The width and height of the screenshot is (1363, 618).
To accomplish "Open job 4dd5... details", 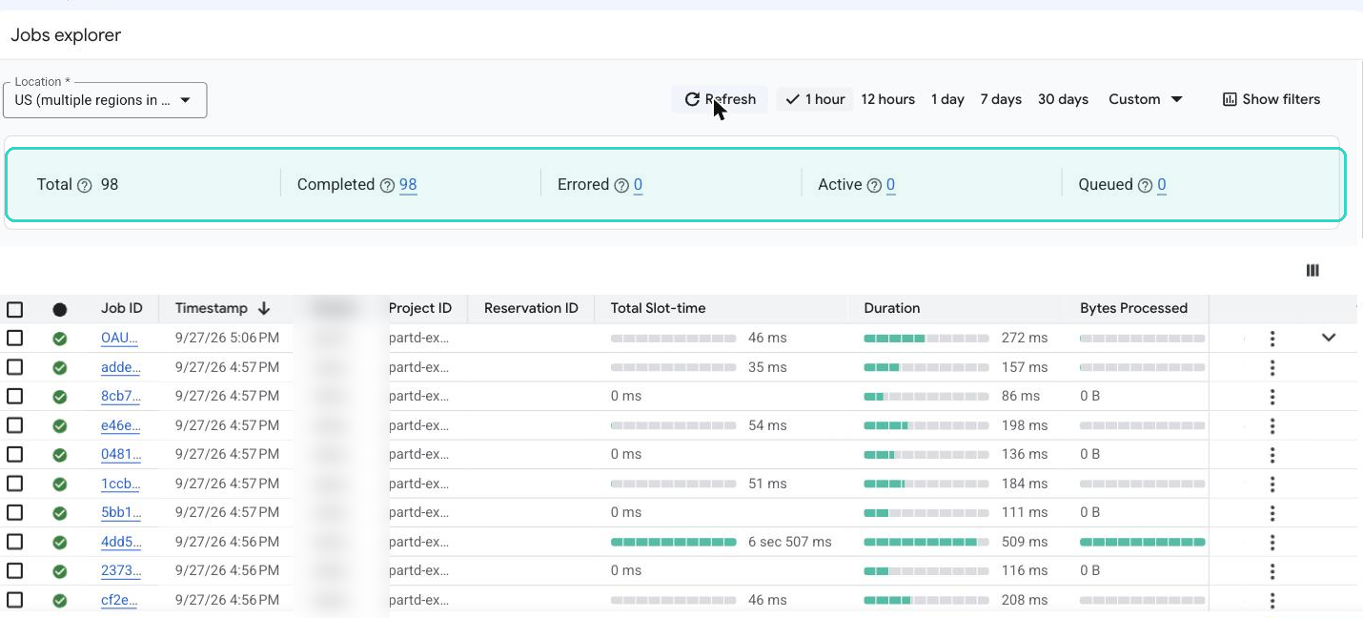I will (x=120, y=542).
